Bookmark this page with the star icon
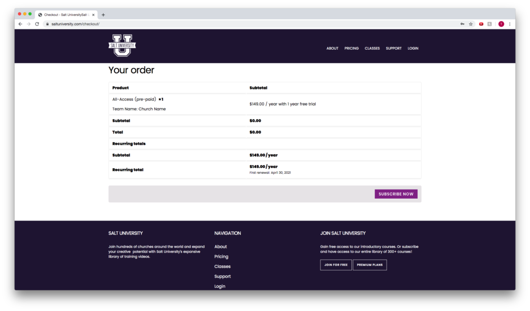This screenshot has width=530, height=311. pyautogui.click(x=470, y=24)
